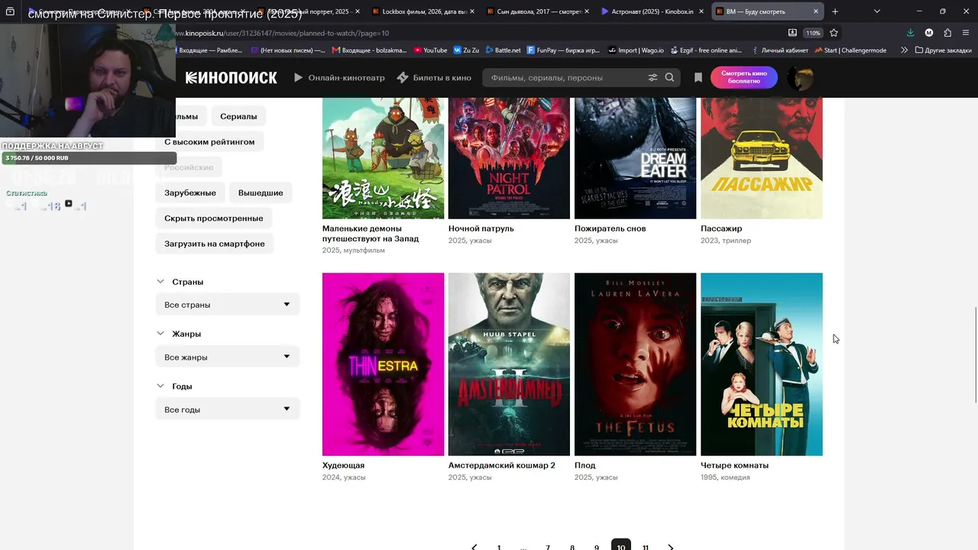Toggle Скрыть просмотренные filter
This screenshot has height=550, width=978.
tap(214, 218)
